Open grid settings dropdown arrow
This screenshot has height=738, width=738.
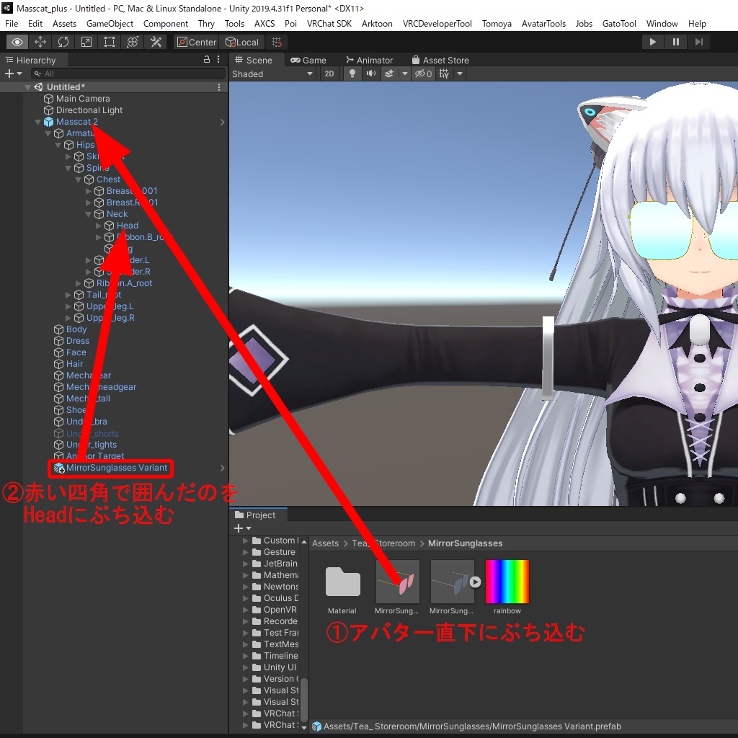click(x=460, y=74)
